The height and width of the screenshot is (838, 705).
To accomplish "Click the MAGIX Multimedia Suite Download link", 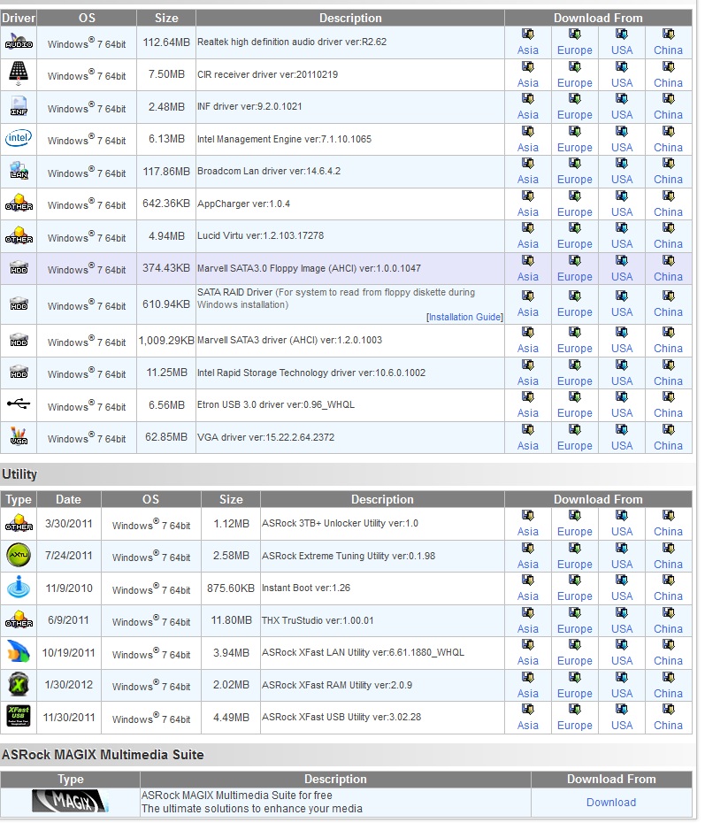I will [x=611, y=803].
